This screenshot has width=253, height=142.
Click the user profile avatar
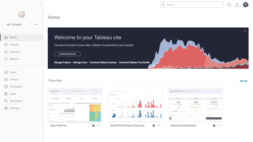pos(246,5)
